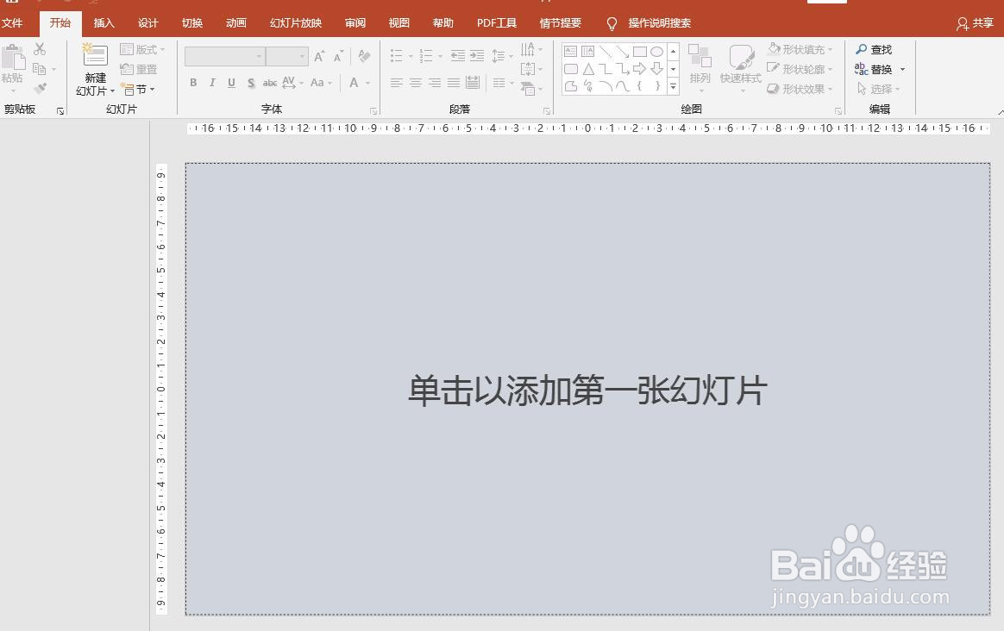The image size is (1004, 631).
Task: Click the Cut (剪切) icon
Action: point(38,49)
